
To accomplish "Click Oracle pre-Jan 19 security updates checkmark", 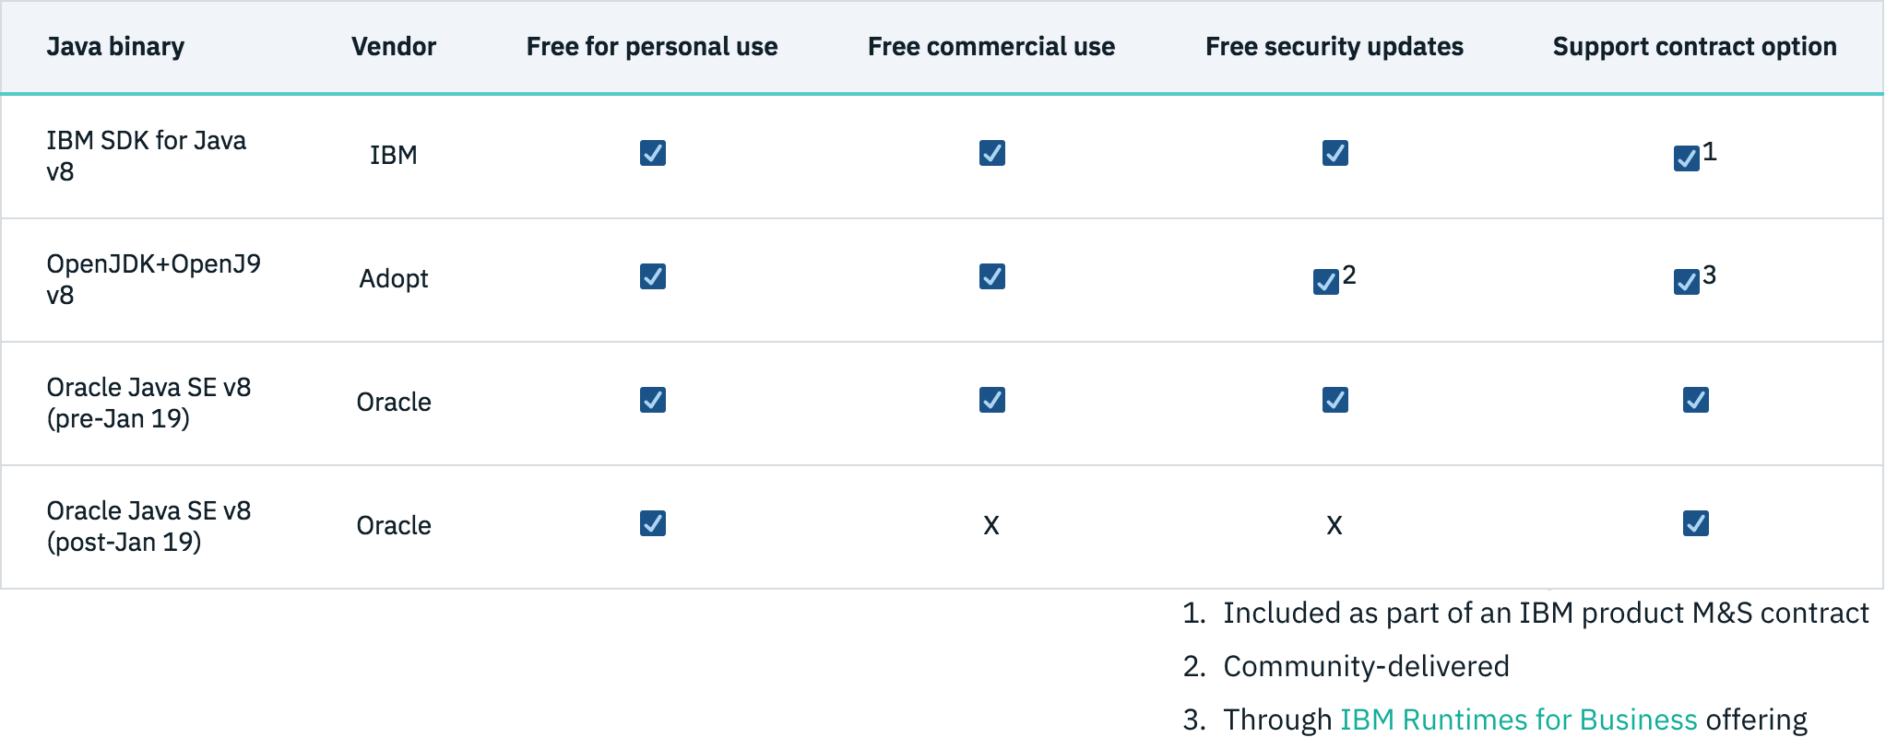I will click(1334, 400).
